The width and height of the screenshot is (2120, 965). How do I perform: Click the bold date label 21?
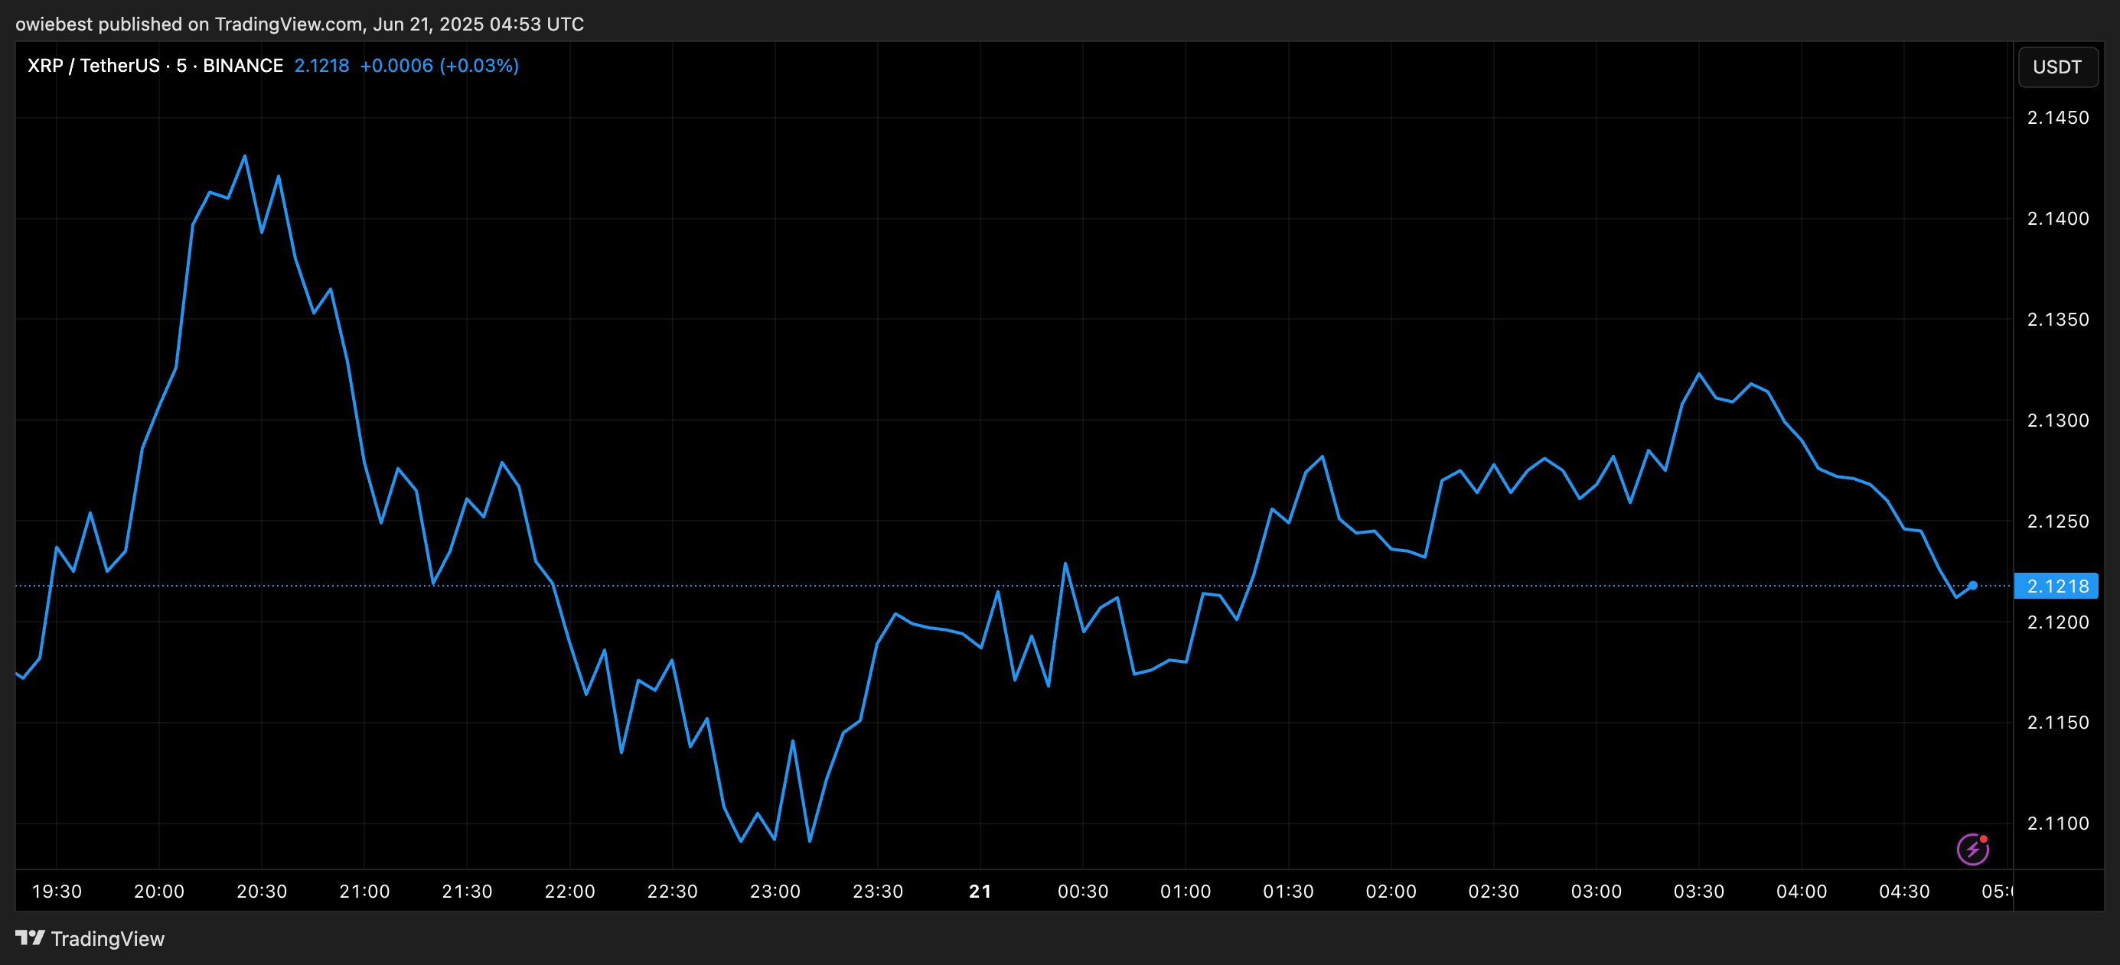980,892
